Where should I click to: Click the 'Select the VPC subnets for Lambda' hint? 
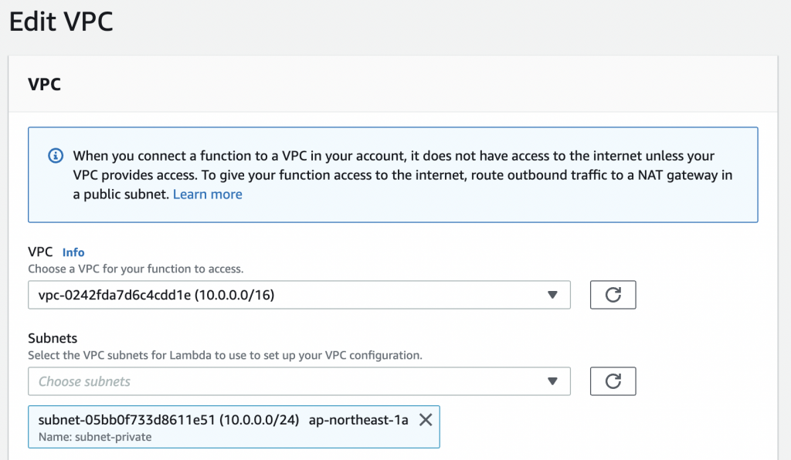point(225,355)
